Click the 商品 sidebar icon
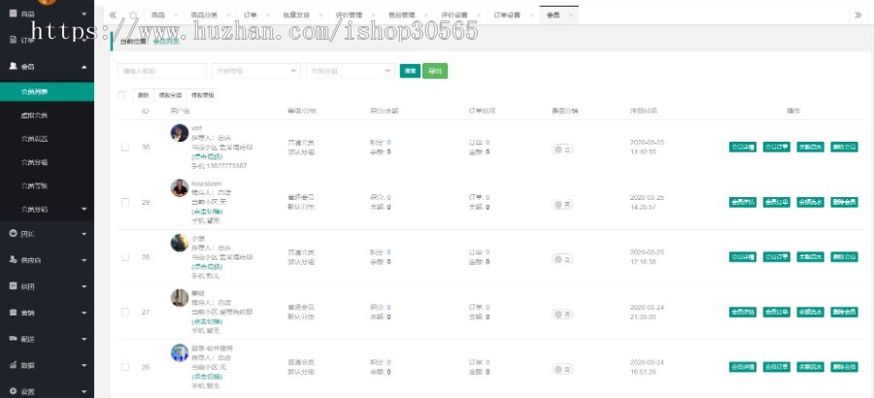Screen dimensions: 874x398 click(14, 14)
